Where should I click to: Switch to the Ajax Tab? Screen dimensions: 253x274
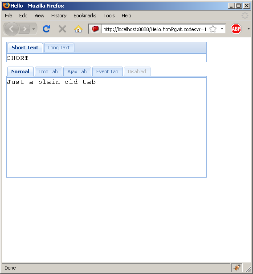[77, 71]
